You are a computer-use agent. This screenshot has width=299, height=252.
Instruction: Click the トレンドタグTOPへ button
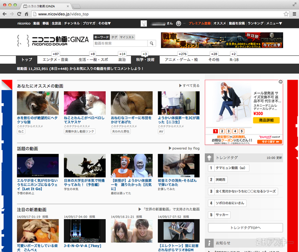245,228
